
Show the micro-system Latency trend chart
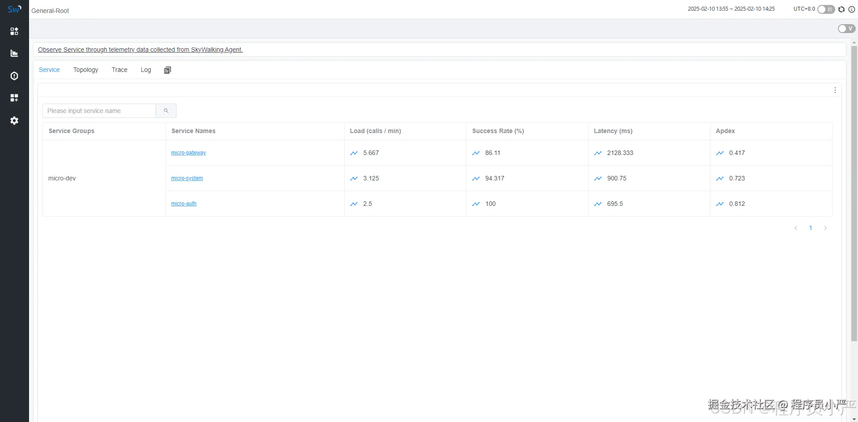pos(598,179)
